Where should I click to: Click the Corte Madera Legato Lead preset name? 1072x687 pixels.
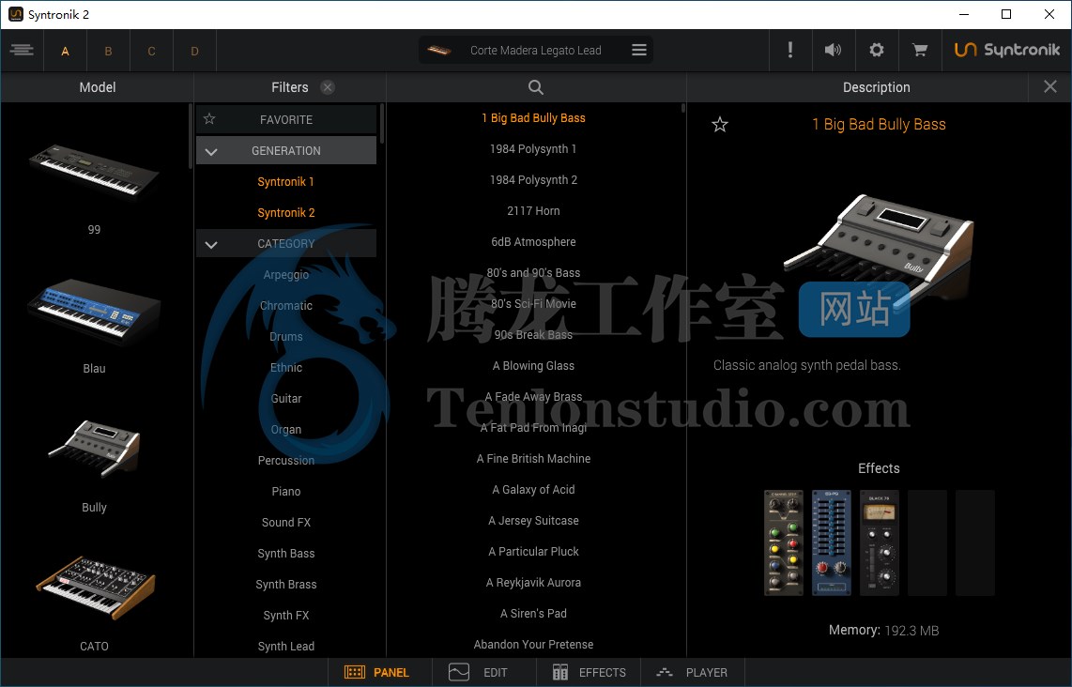pyautogui.click(x=535, y=50)
